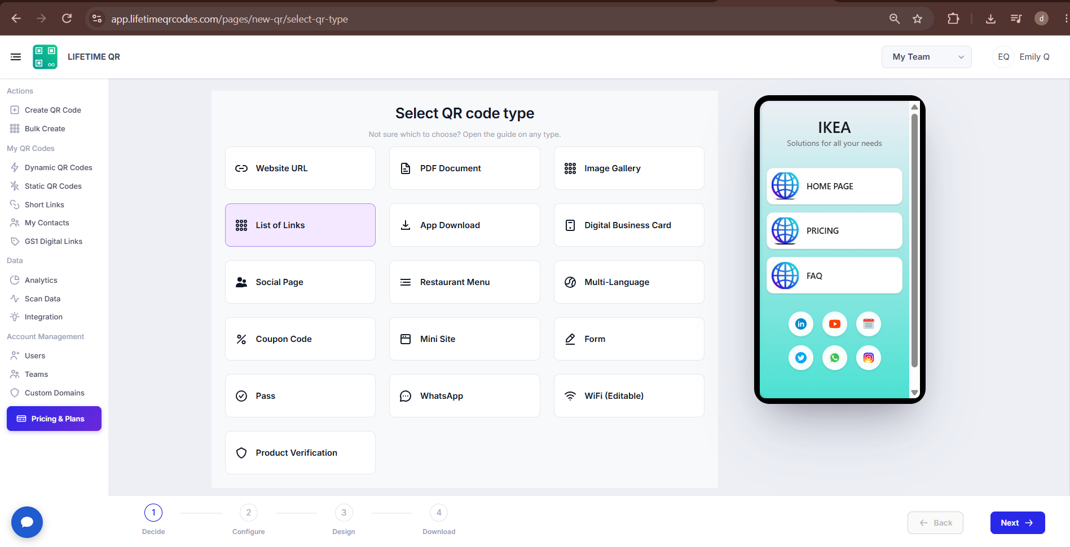The image size is (1070, 547).
Task: Click step 4 Download in wizard
Action: 439,520
